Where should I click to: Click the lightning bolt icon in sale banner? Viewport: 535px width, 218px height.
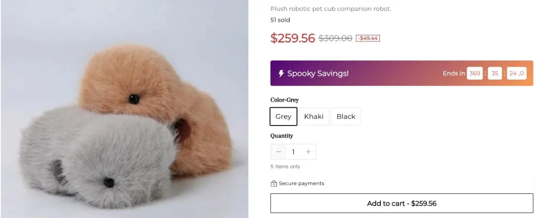(281, 73)
